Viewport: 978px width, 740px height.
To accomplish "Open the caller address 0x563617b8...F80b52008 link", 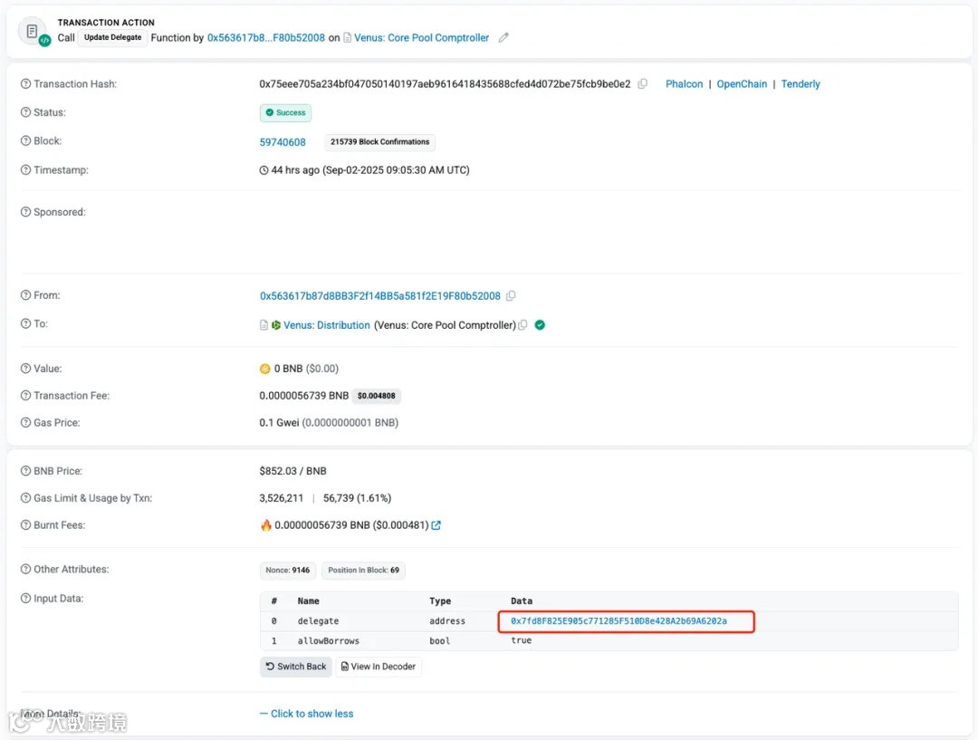I will pos(266,37).
